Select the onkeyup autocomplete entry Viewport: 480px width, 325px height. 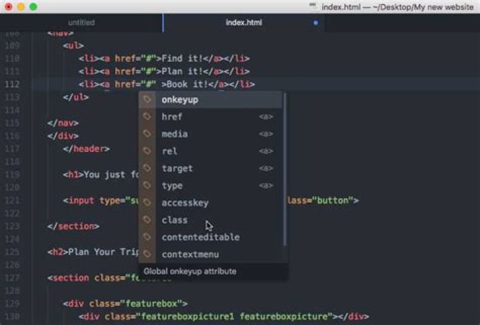[x=180, y=100]
